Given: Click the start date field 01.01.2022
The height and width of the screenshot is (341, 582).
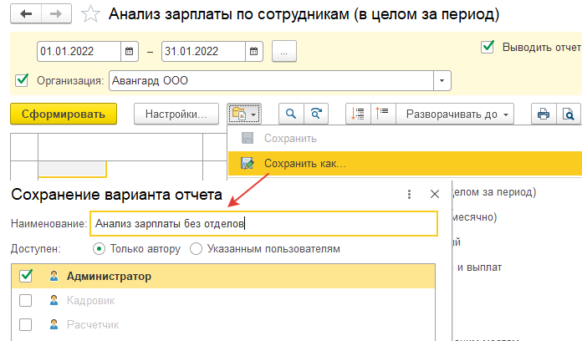Looking at the screenshot, I should [79, 51].
